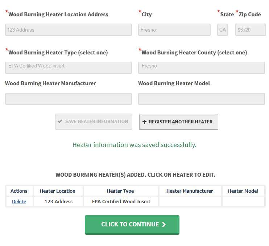The image size is (269, 246).
Task: Click the EPA Certified Wood Insert table cell
Action: [121, 202]
